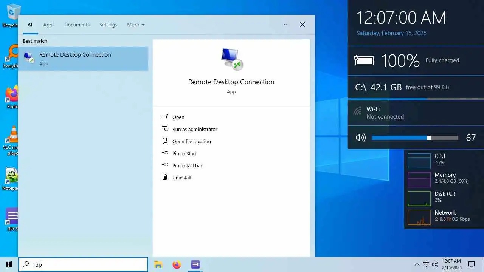Open VLC media player desktop icon

[11, 141]
